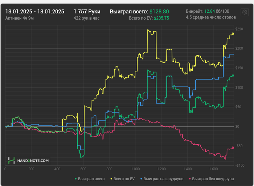Screen dimensions: 254x186
Task: Click the '1 757 Руки' hands count
Action: [87, 12]
